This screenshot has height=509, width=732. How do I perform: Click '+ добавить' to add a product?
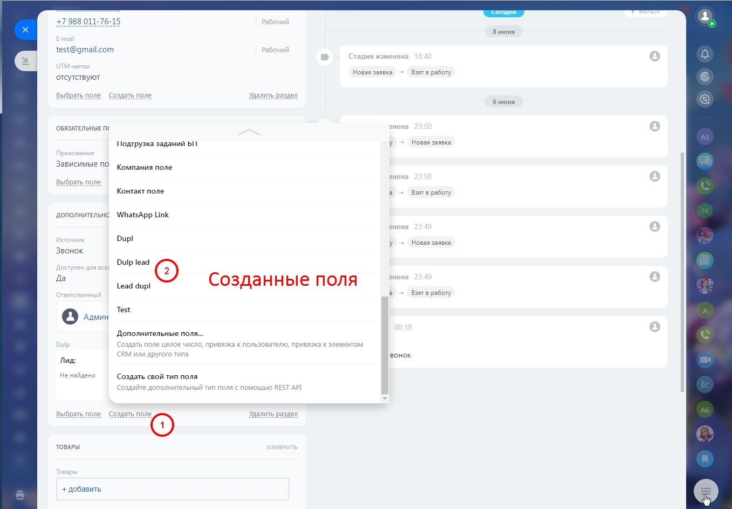pos(82,489)
